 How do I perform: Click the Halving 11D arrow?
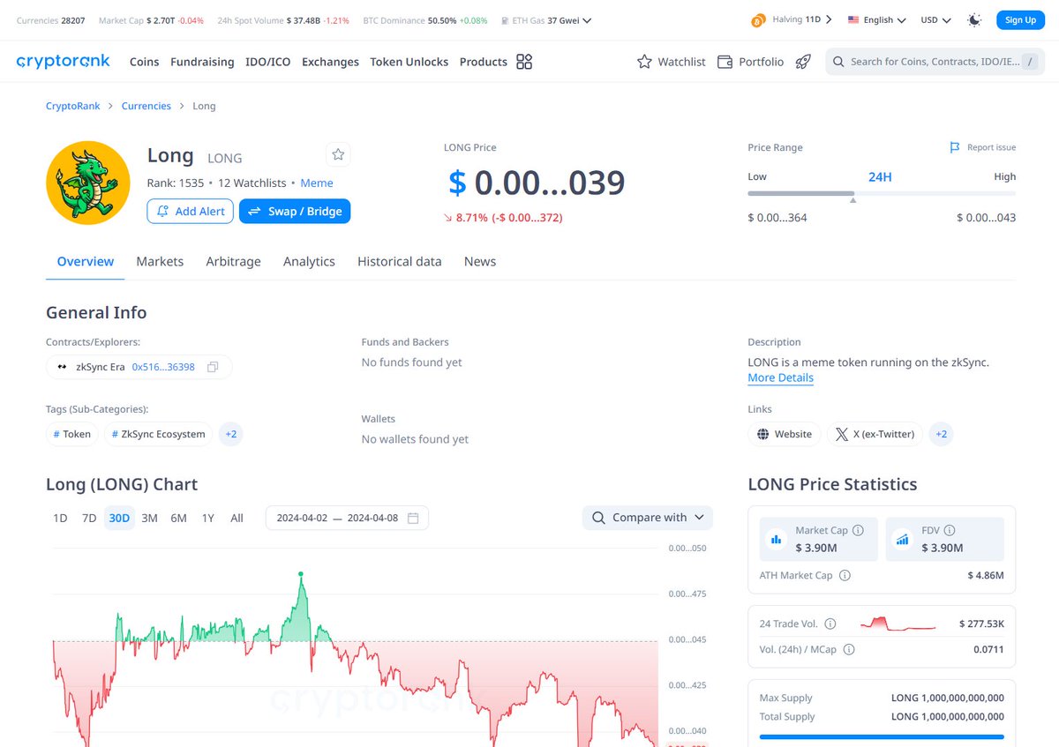829,19
